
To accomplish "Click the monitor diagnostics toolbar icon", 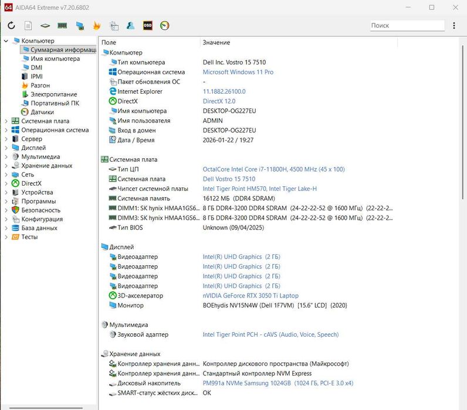I will click(80, 26).
